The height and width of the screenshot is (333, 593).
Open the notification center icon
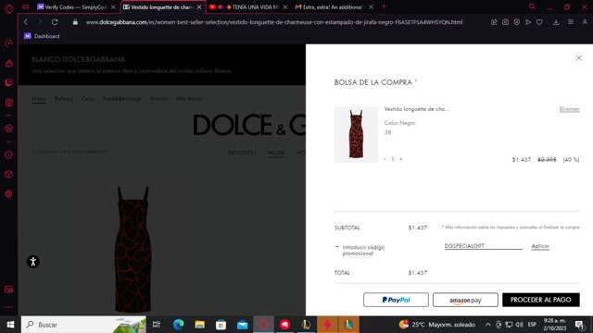(x=579, y=325)
